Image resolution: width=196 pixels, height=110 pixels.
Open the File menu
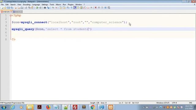coord(2,5)
